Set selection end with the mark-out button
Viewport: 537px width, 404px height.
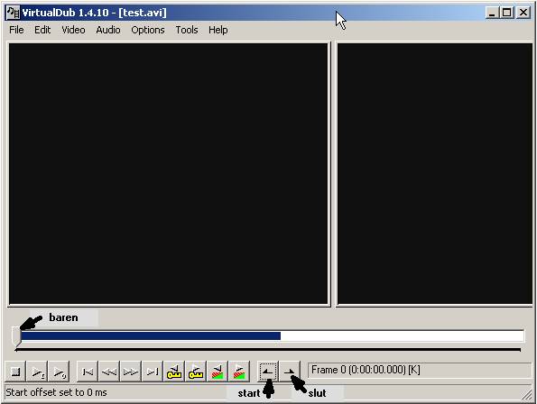290,372
